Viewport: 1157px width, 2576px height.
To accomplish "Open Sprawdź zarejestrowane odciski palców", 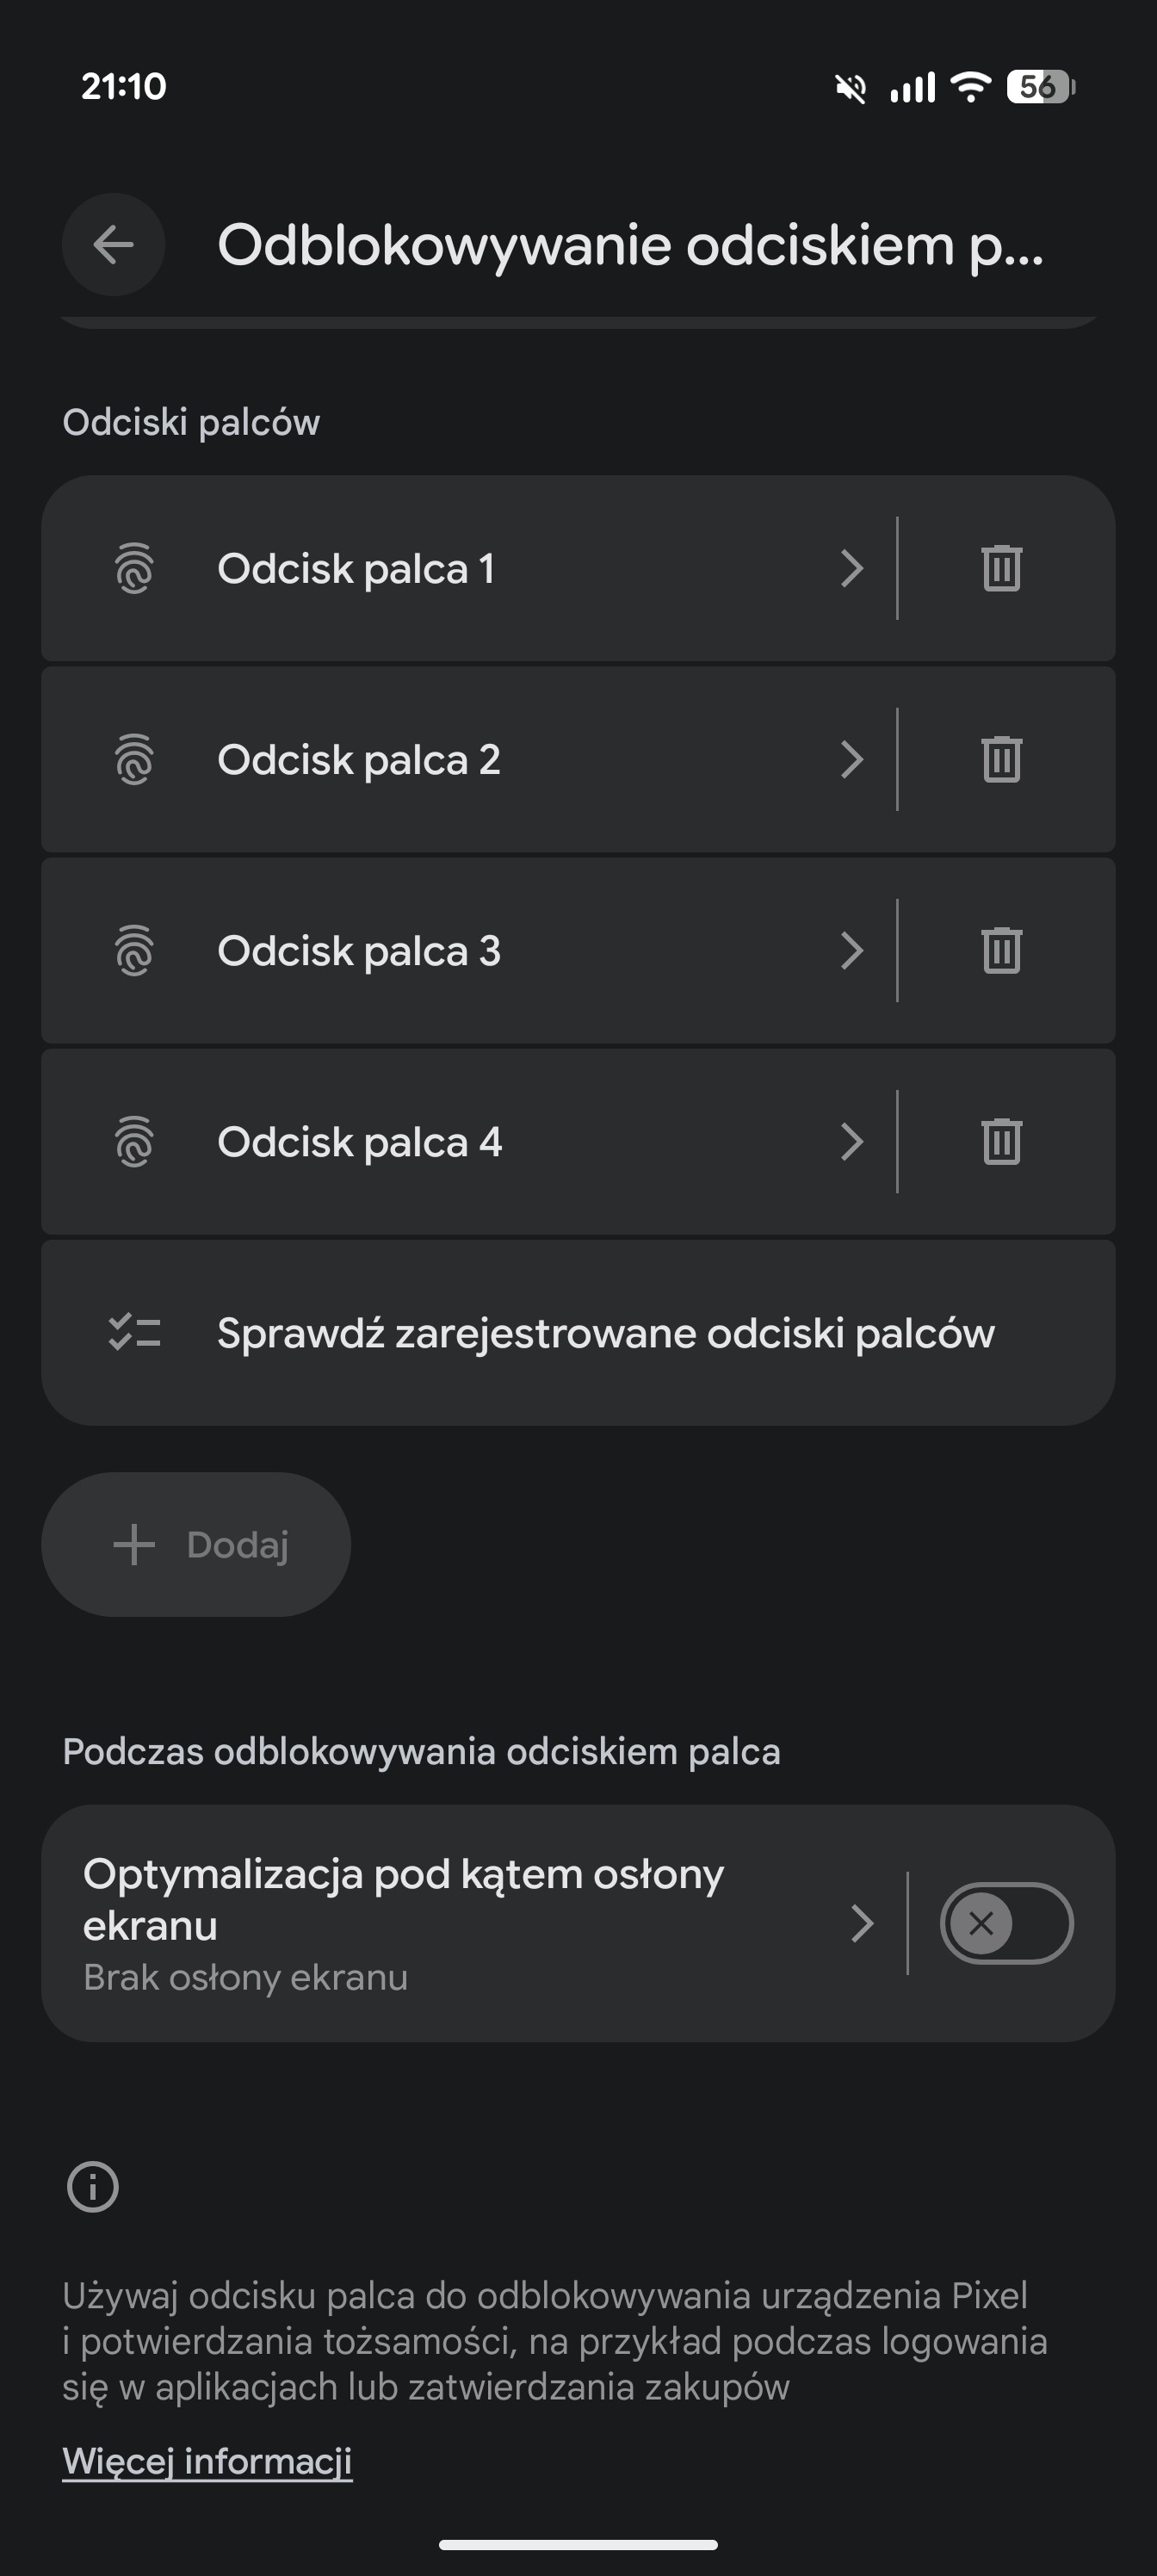I will 605,1333.
